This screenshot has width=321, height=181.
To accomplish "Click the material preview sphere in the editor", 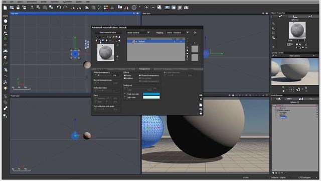I will pyautogui.click(x=106, y=52).
